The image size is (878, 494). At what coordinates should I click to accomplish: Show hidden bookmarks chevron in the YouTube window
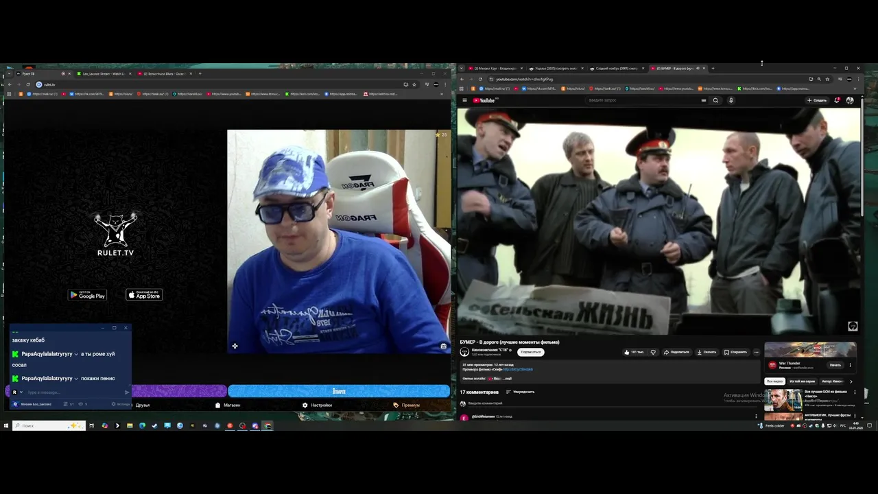[x=856, y=89]
